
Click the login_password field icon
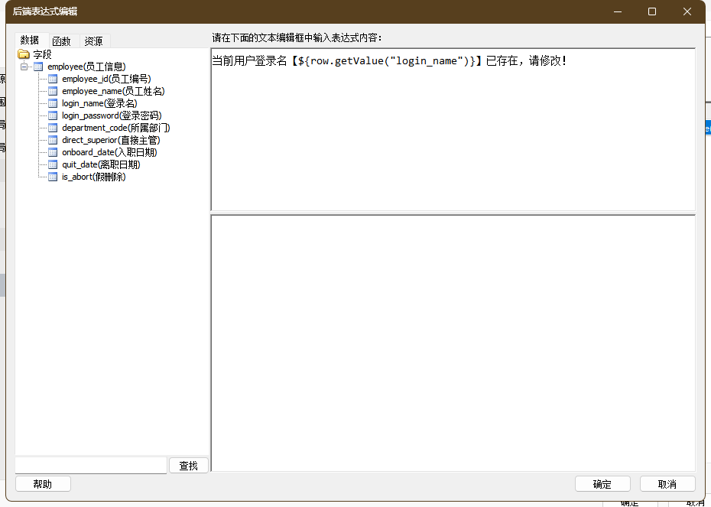[53, 115]
